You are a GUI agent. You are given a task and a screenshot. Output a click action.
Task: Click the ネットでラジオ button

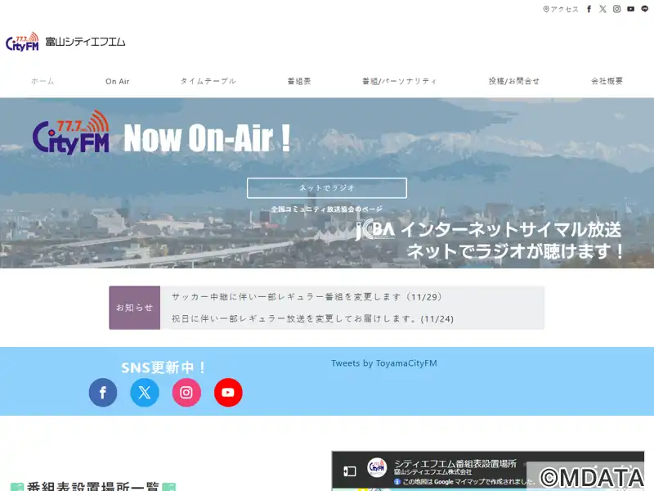pos(327,188)
